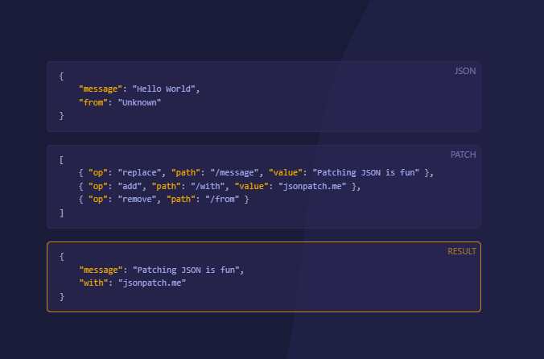Screen dimensions: 544x359
Task: Click the opening bracket of the patch array
Action: point(61,159)
